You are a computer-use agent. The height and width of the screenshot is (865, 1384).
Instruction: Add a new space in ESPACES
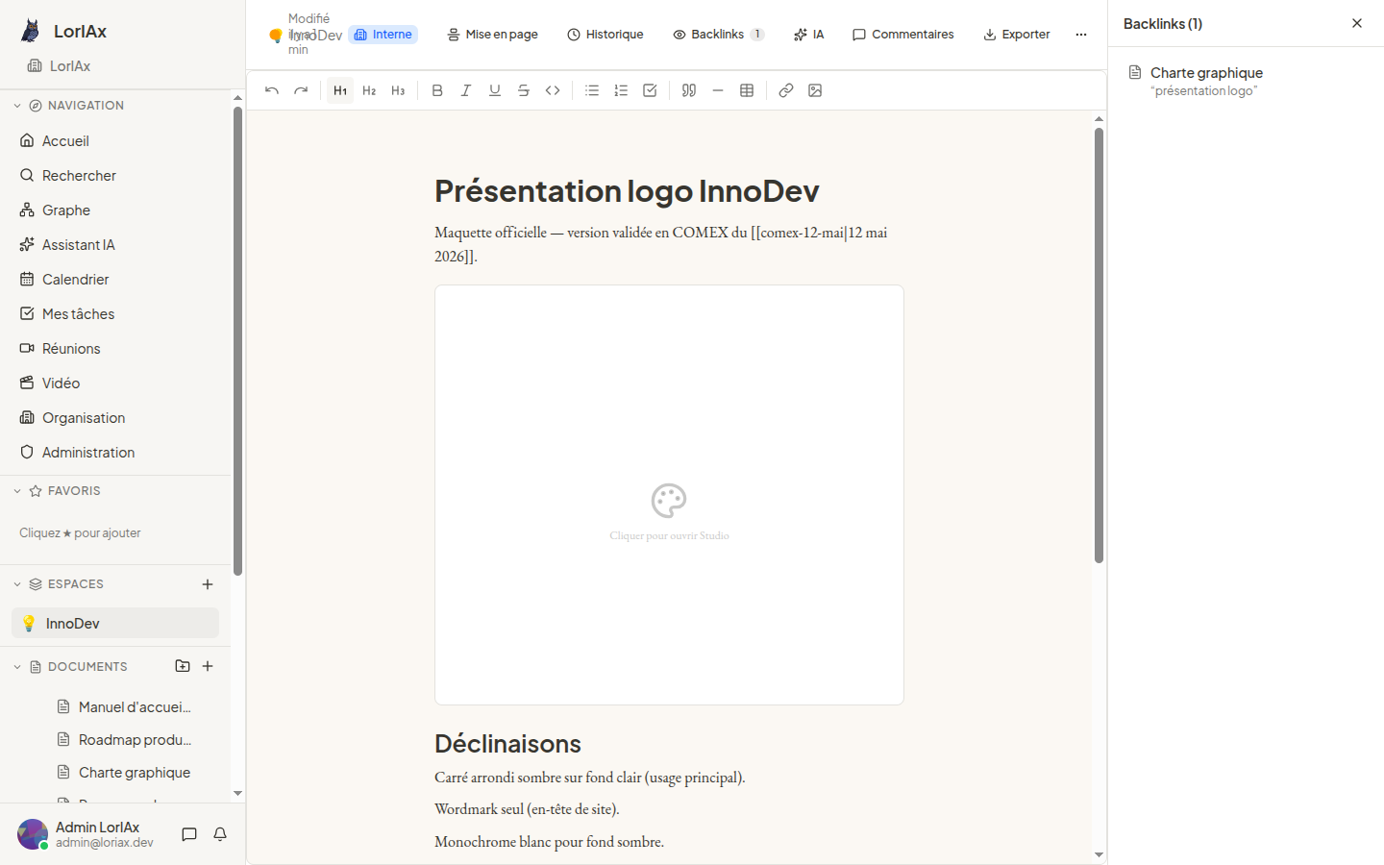(x=208, y=584)
